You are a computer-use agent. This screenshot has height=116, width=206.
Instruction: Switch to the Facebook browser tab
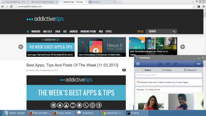coord(102,2)
